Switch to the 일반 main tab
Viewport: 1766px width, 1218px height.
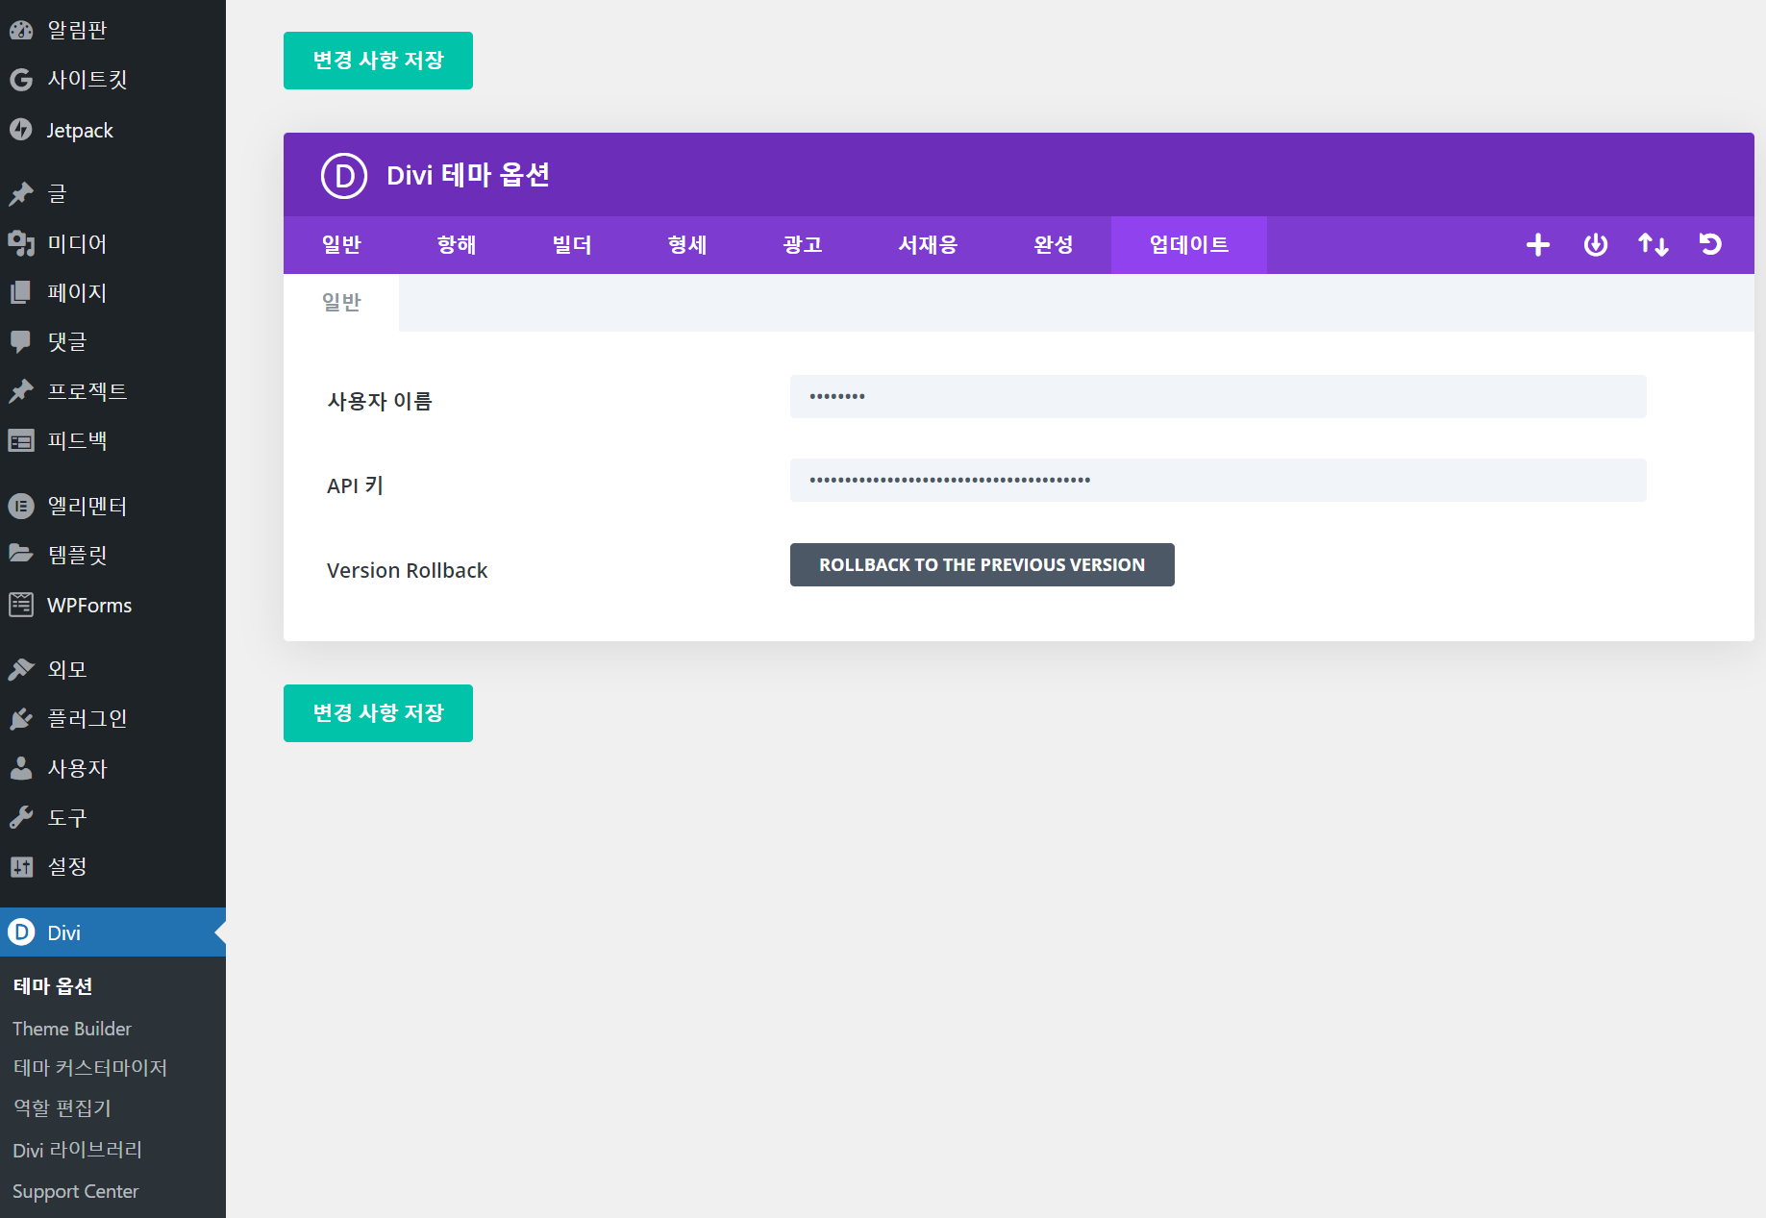(x=341, y=245)
